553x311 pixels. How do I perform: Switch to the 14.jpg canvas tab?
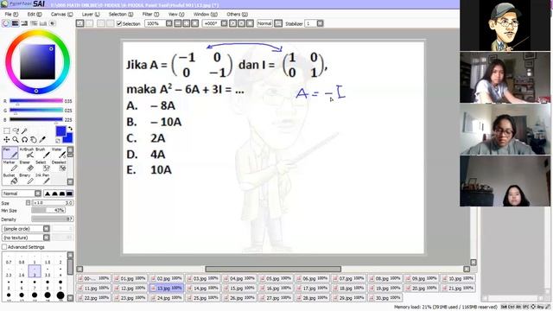[x=203, y=288]
